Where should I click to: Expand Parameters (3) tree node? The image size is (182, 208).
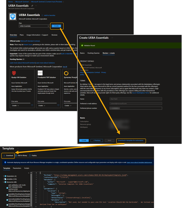(3, 176)
